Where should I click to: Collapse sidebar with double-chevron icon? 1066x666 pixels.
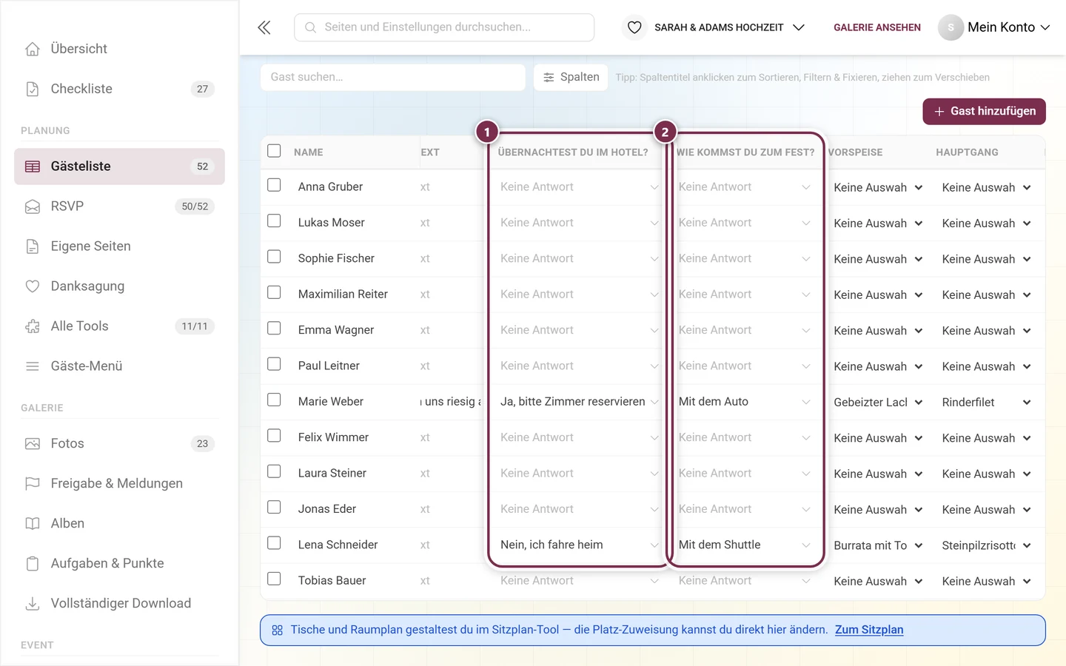[x=264, y=27]
